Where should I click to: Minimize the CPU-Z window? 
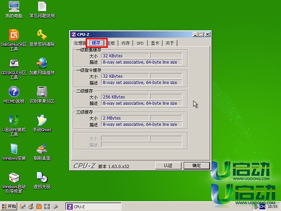click(195, 34)
